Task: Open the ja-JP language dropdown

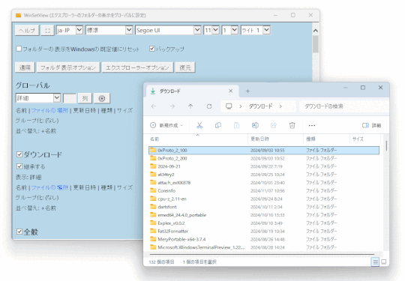Action: pos(70,30)
